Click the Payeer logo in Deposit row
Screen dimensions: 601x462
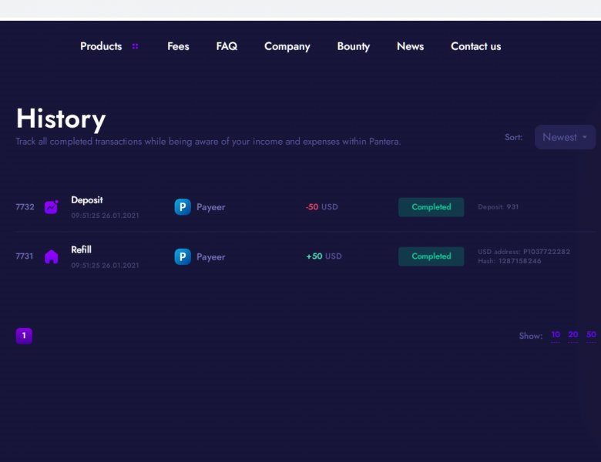coord(183,207)
